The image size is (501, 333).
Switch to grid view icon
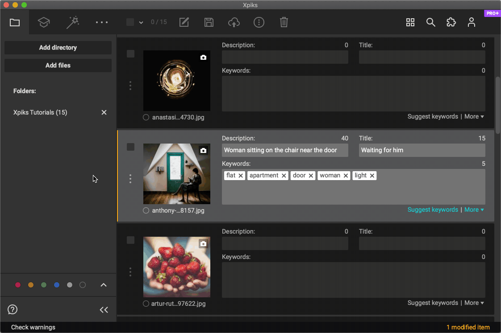[x=410, y=22]
